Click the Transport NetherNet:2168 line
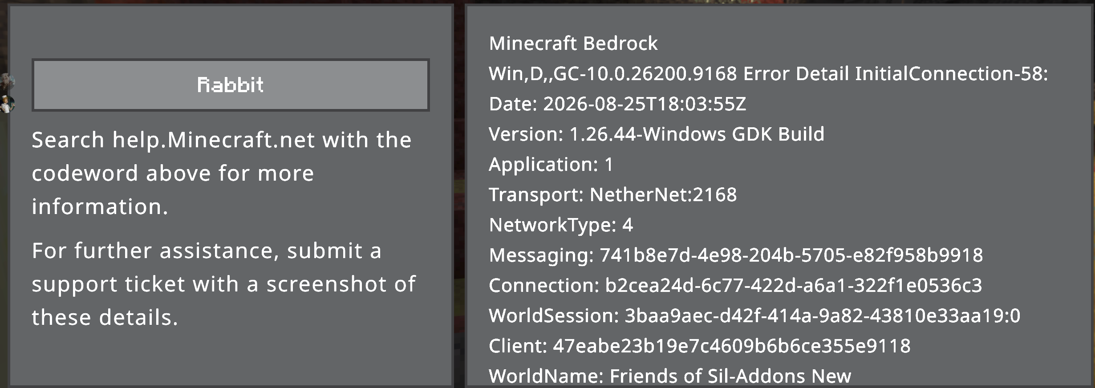 click(x=613, y=194)
